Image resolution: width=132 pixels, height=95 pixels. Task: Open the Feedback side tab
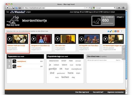coord(123,53)
